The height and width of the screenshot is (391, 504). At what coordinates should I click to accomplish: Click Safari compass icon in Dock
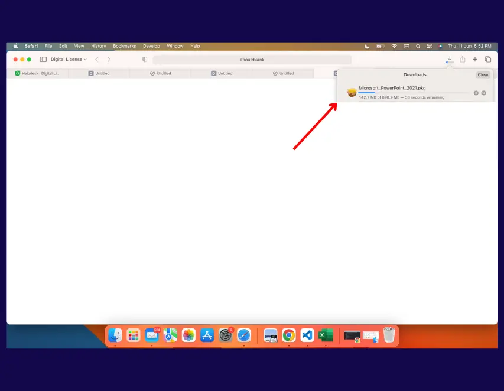244,335
